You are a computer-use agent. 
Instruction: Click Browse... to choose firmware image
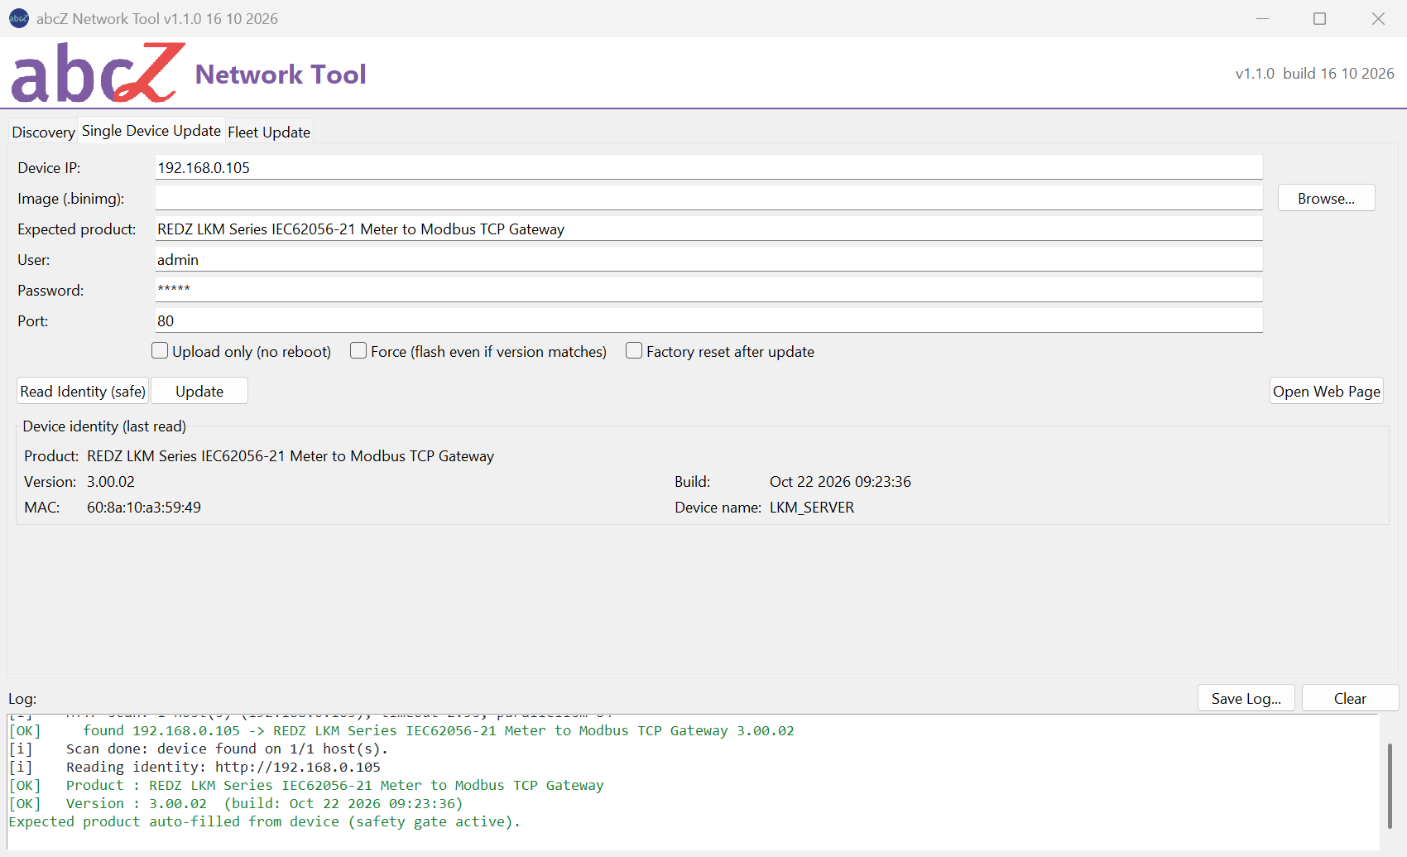(x=1326, y=198)
